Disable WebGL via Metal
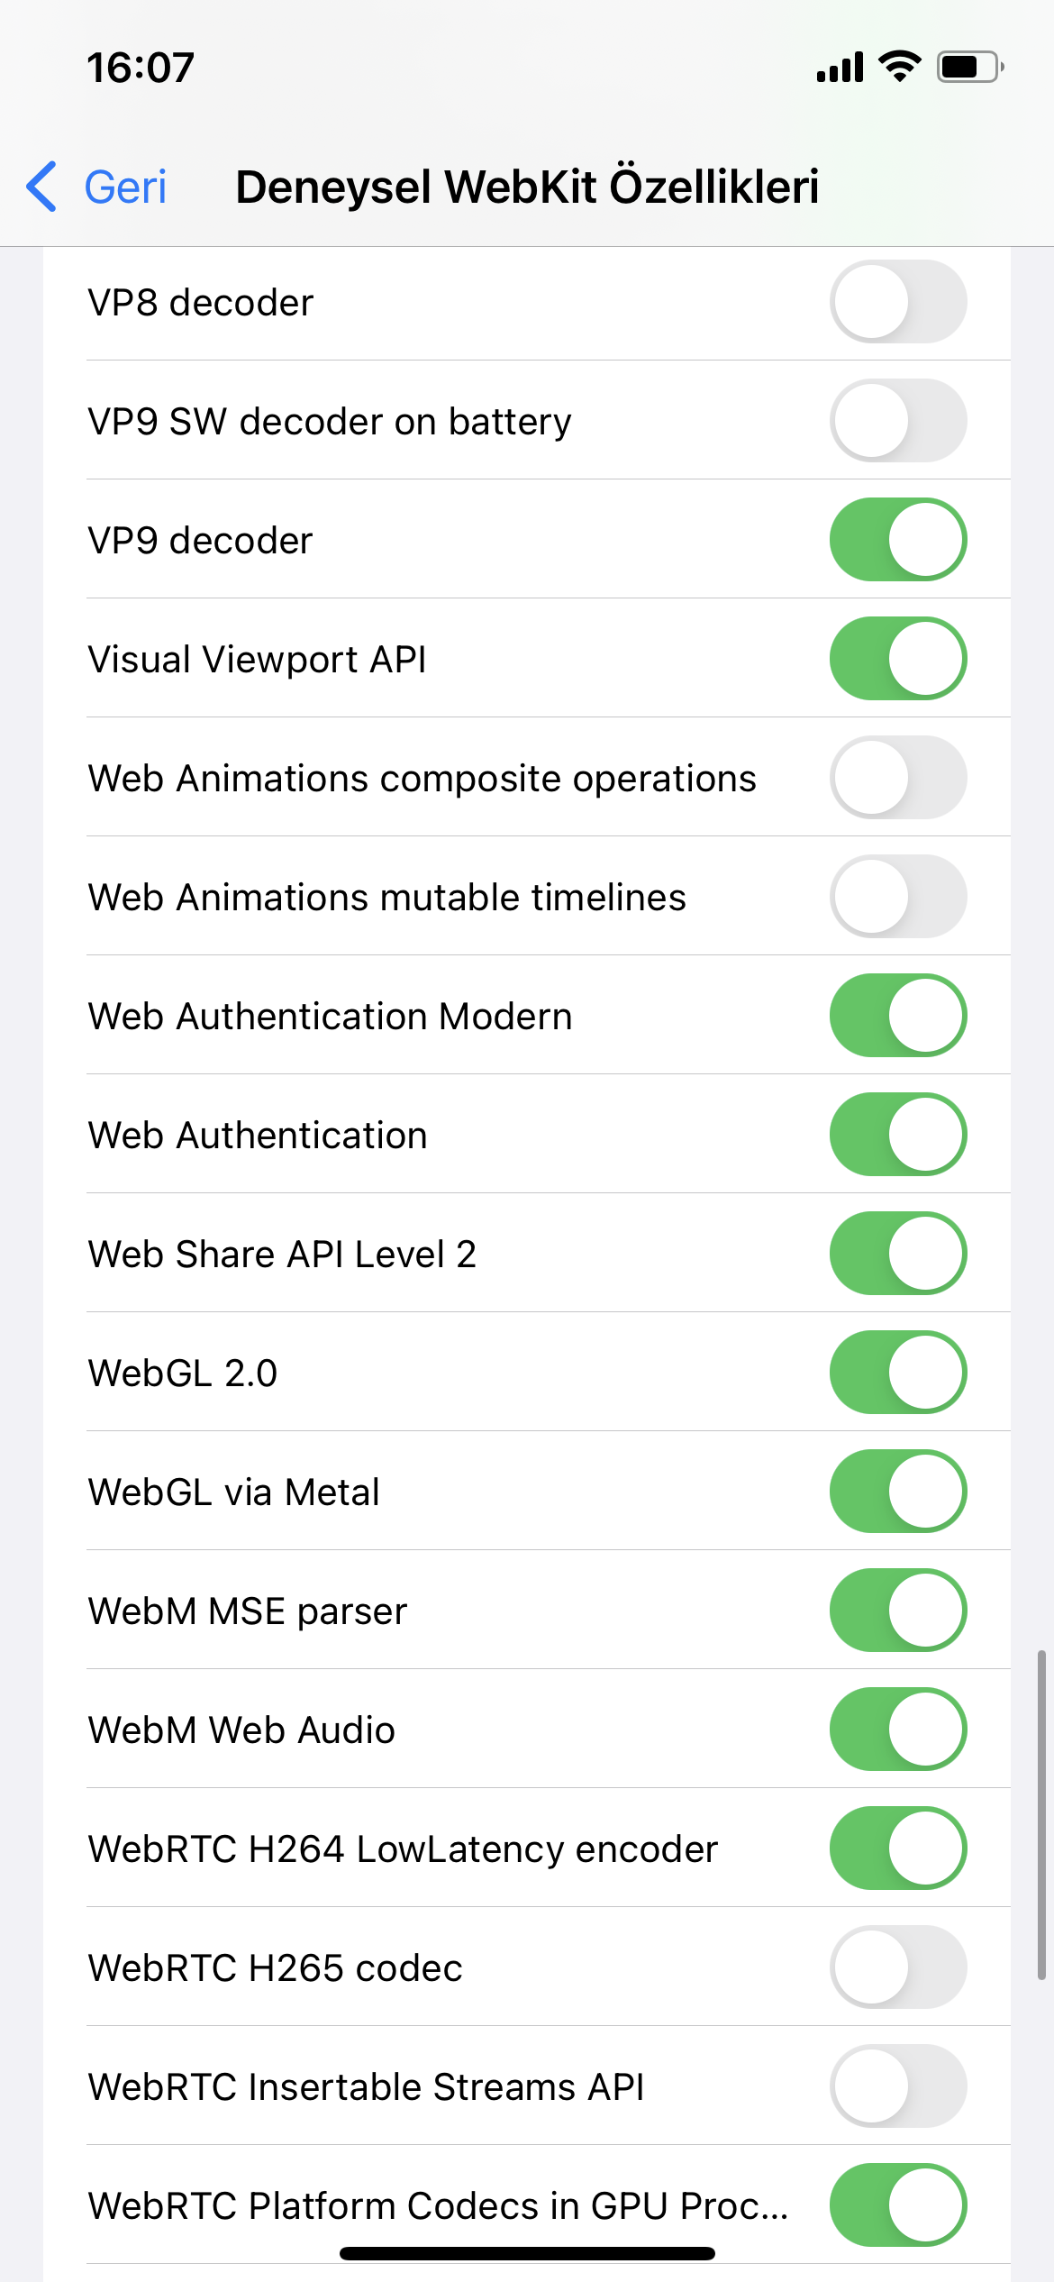This screenshot has height=2282, width=1054. click(898, 1492)
